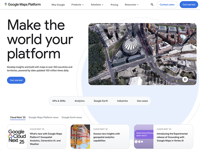Jump to the Analytics section

79,101
